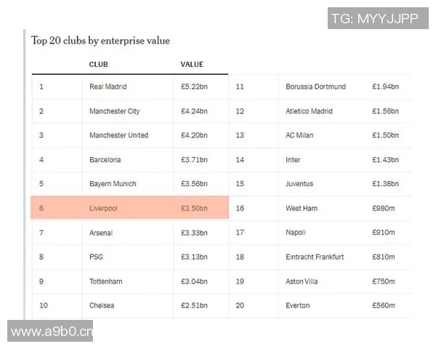Click the www.a9b0.cn watermark link
The width and height of the screenshot is (436, 349).
tap(52, 332)
